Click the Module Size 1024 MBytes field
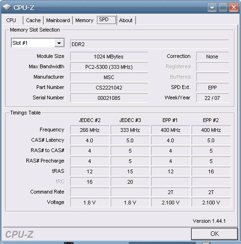Screen dimensions: 241x244 (x=109, y=57)
